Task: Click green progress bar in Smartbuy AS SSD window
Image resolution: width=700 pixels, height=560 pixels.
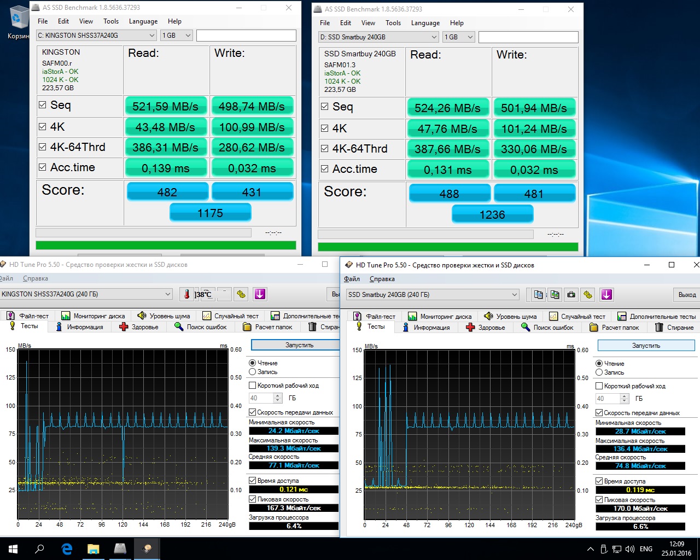Action: [448, 247]
